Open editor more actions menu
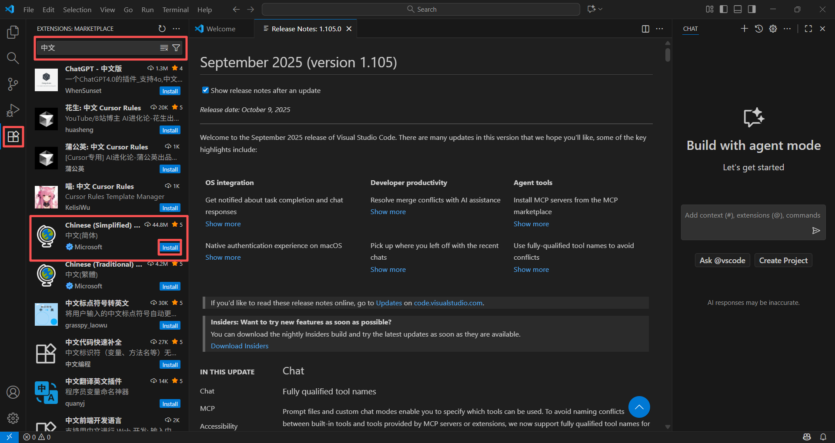The image size is (835, 443). 660,29
